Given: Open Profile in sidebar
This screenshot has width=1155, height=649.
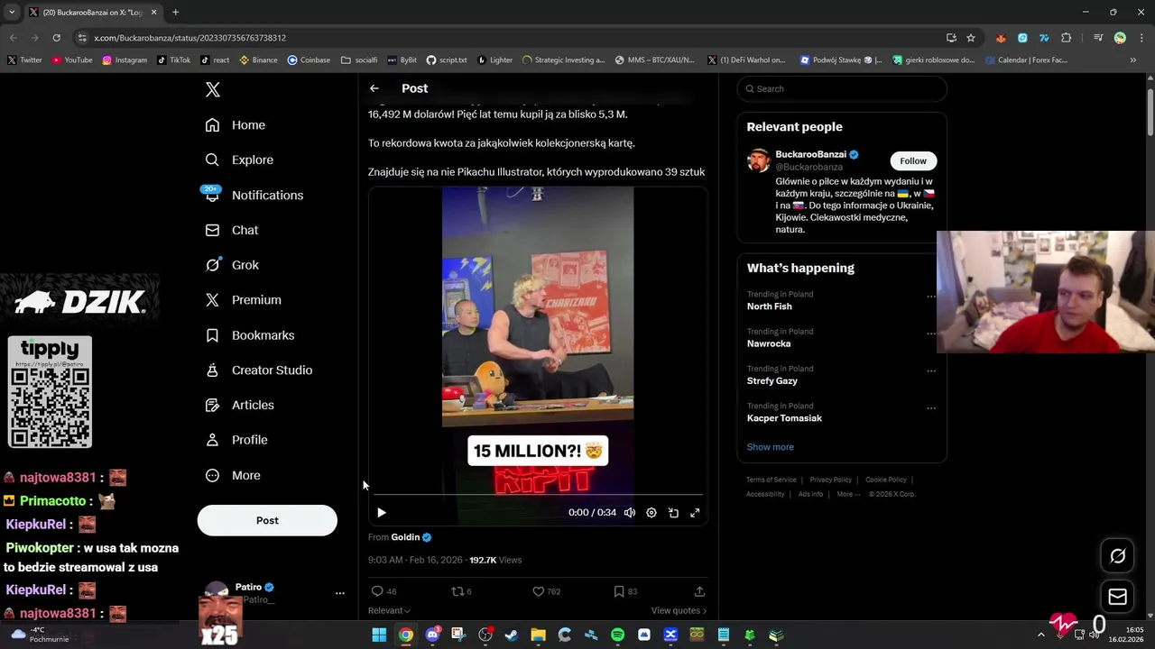Looking at the screenshot, I should (236, 440).
